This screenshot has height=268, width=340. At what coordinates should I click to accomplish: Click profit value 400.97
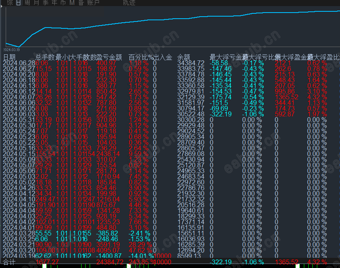point(106,63)
